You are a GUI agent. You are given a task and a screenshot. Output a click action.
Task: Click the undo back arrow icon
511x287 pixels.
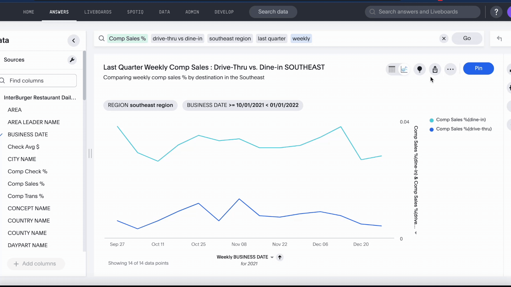tap(499, 39)
